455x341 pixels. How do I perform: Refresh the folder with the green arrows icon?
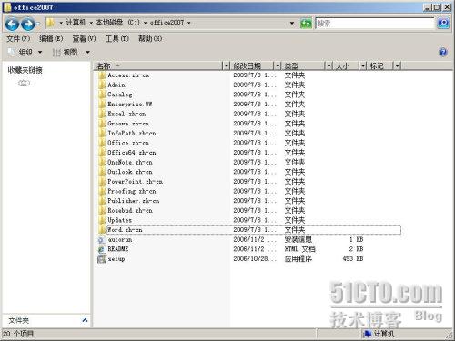(306, 23)
